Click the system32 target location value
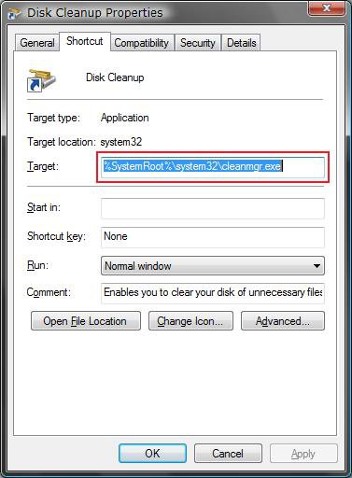 tap(121, 142)
